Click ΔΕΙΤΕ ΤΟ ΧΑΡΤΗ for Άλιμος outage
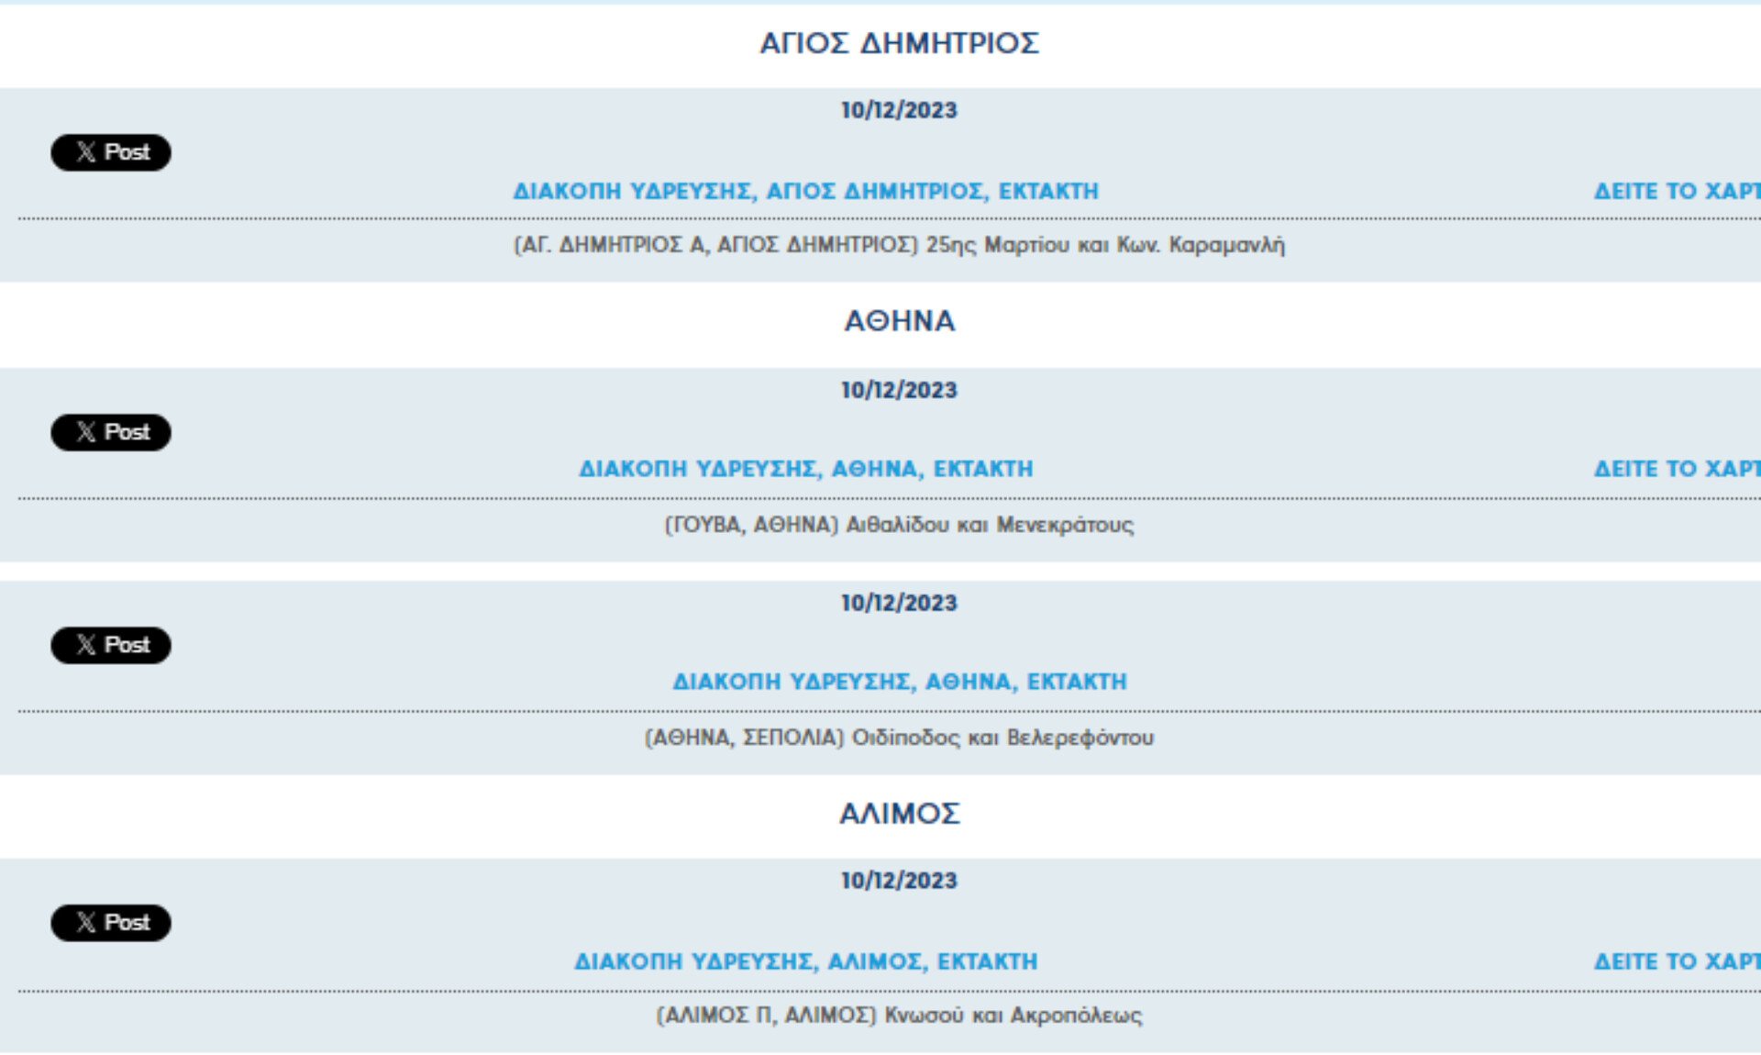This screenshot has width=1761, height=1055. [x=1677, y=961]
